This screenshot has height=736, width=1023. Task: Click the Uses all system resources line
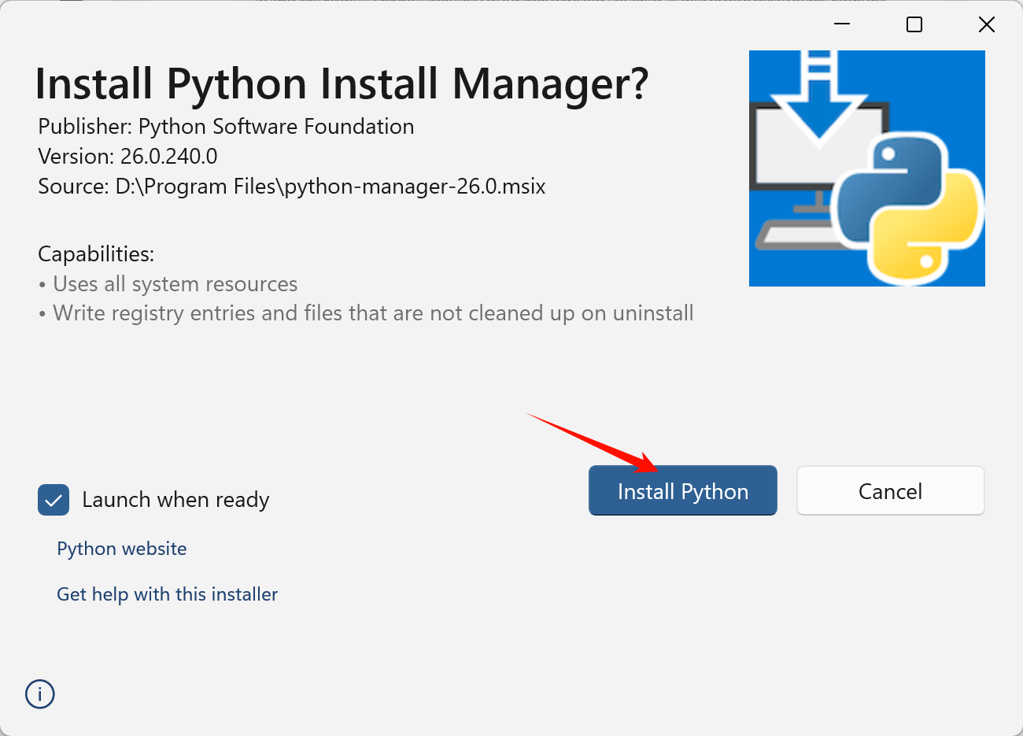(168, 284)
